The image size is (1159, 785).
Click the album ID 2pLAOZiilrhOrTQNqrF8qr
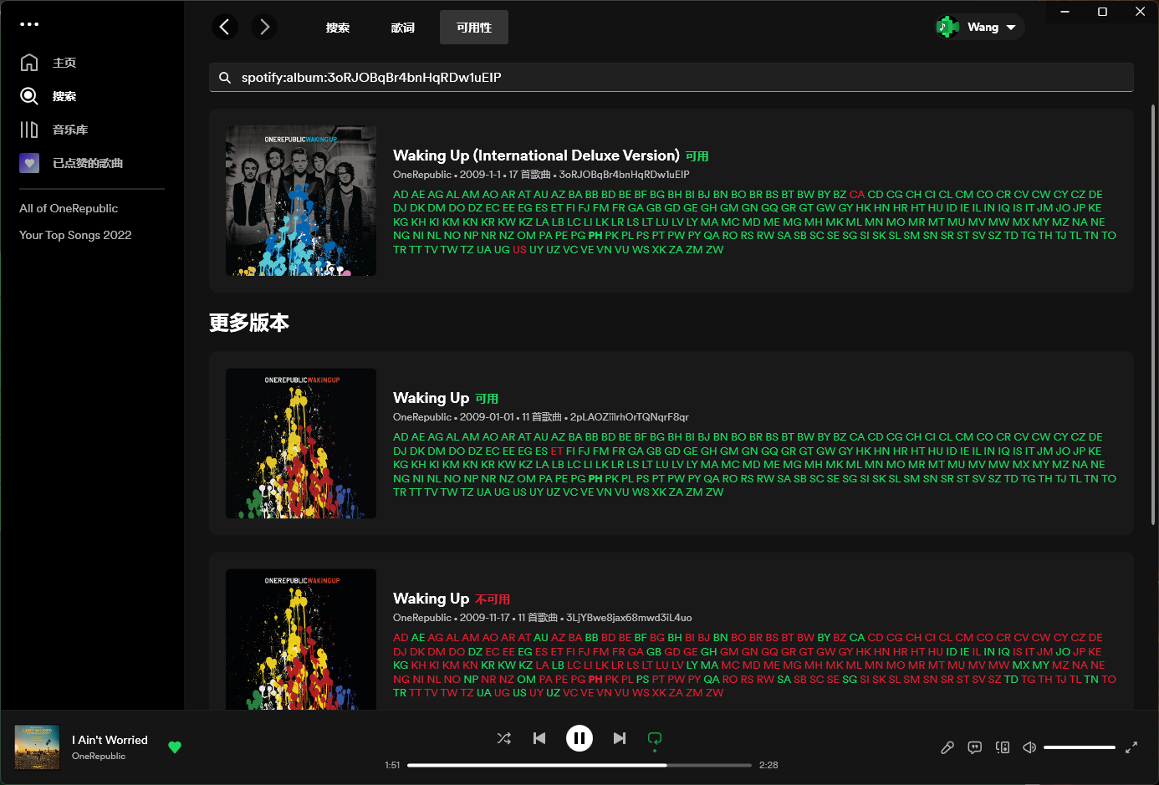629,417
